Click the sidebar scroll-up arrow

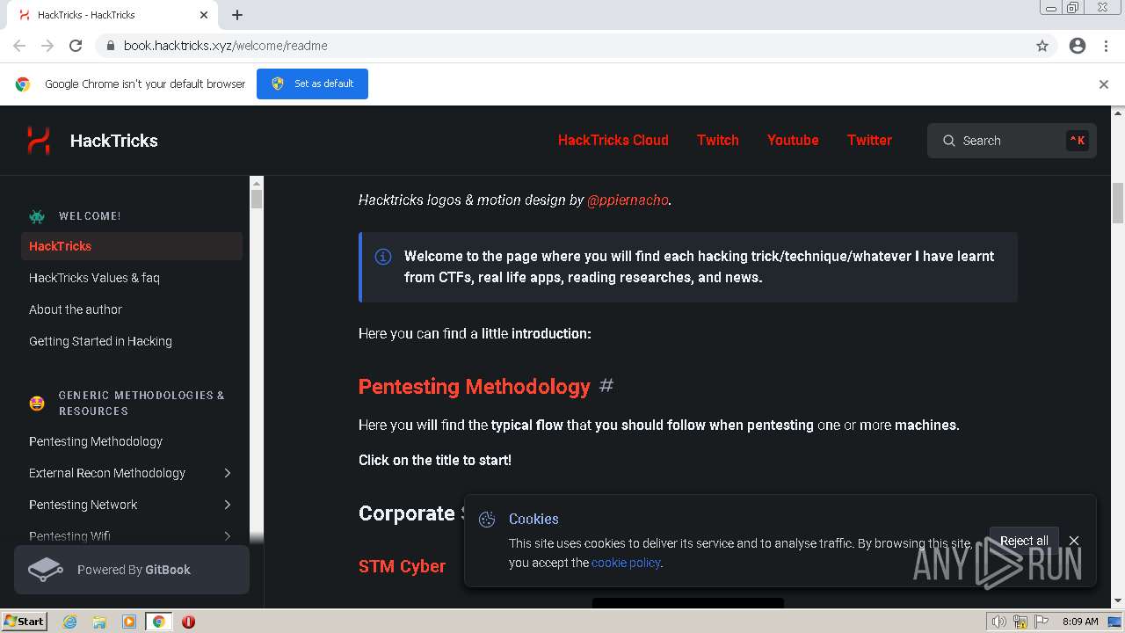[257, 183]
